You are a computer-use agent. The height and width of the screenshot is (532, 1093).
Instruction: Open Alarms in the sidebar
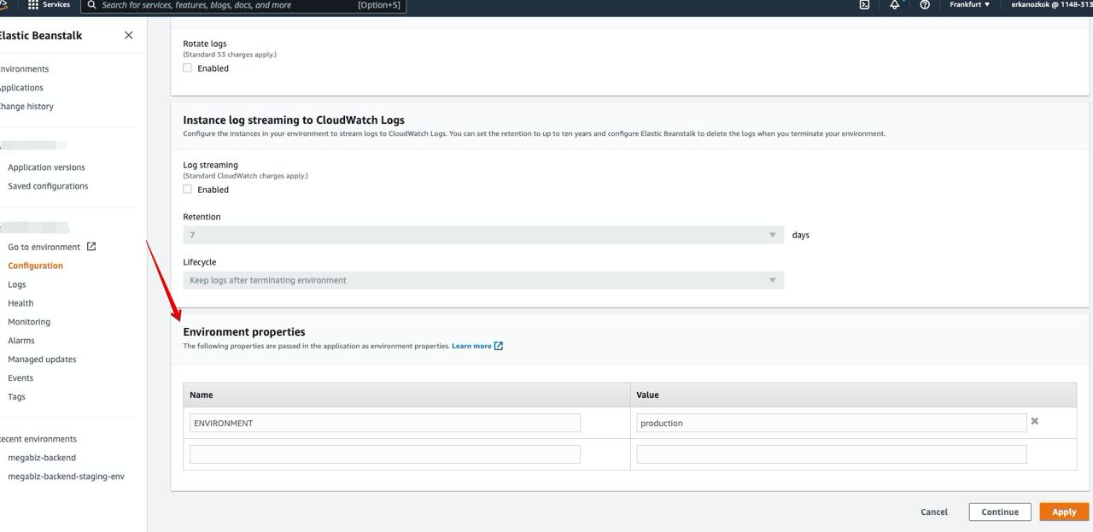[x=21, y=341]
